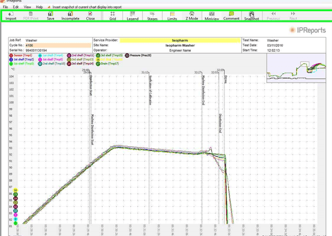Screen dimensions: 332x236
Task: Edit the Cycle No. field 4106
Action: [x=58, y=45]
